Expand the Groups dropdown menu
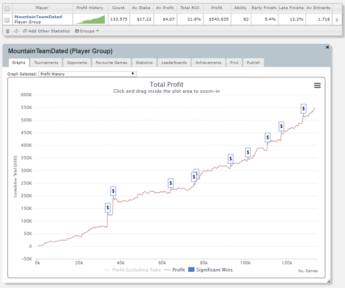345x288 pixels. tap(87, 31)
